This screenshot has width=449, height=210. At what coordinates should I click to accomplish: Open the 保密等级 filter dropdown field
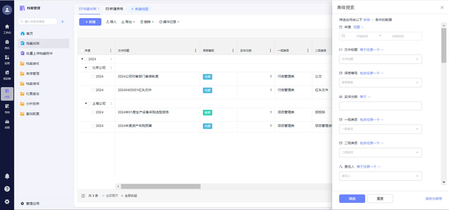click(380, 83)
